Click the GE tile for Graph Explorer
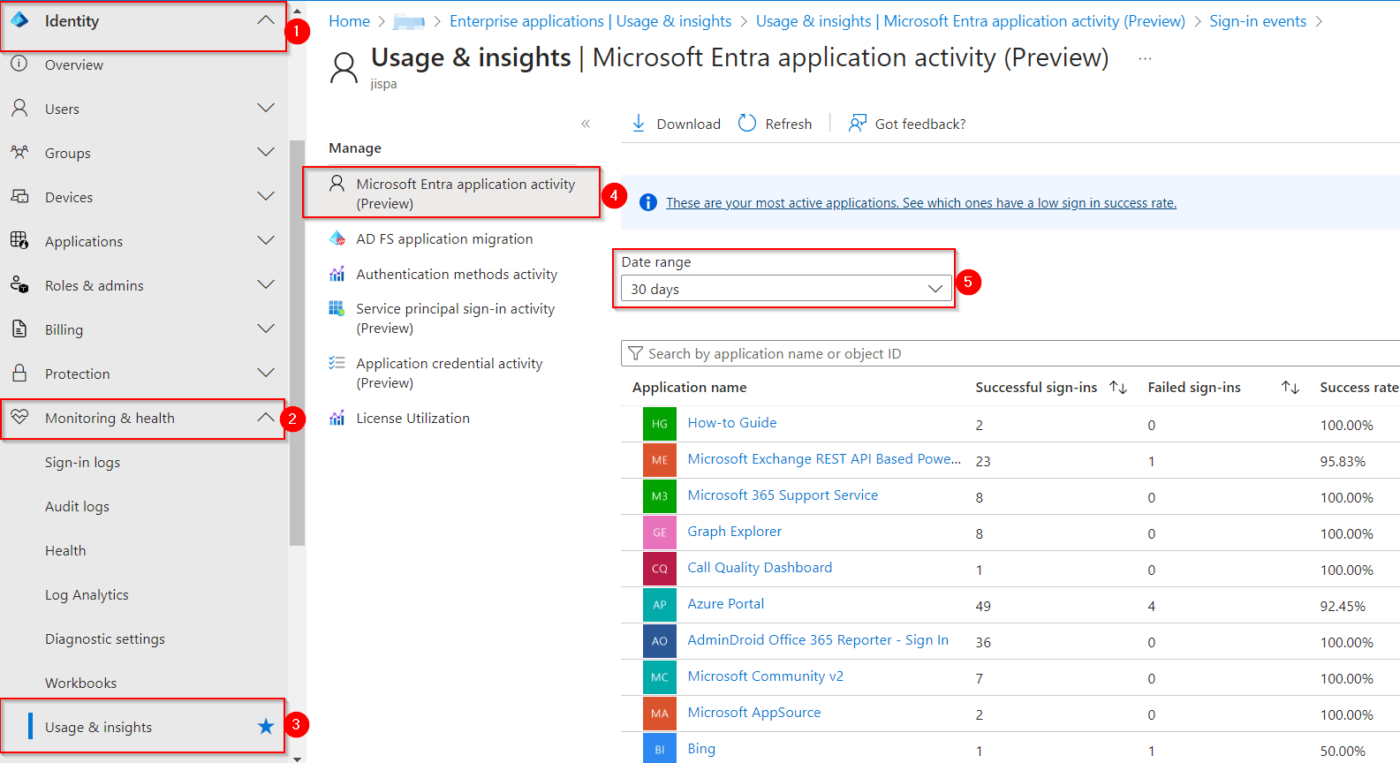Screen dimensions: 1400x763 click(x=660, y=533)
